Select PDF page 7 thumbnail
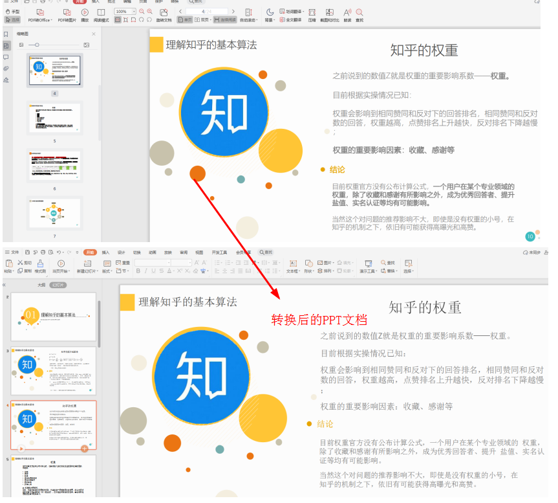This screenshot has width=558, height=503. point(55,213)
